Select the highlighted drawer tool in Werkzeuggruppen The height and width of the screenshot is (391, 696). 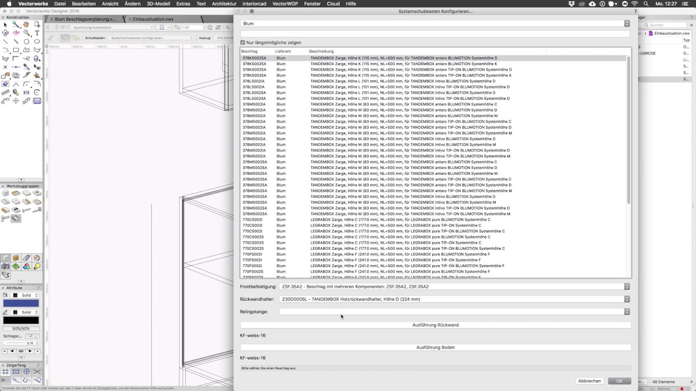point(16,218)
